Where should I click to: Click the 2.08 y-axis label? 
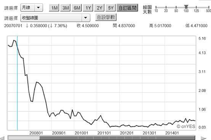202,90
